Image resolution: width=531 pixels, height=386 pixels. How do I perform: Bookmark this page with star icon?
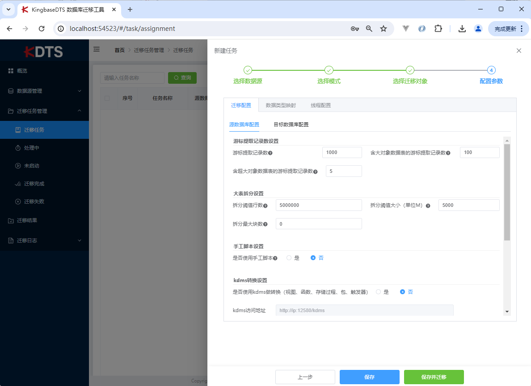[x=383, y=29]
